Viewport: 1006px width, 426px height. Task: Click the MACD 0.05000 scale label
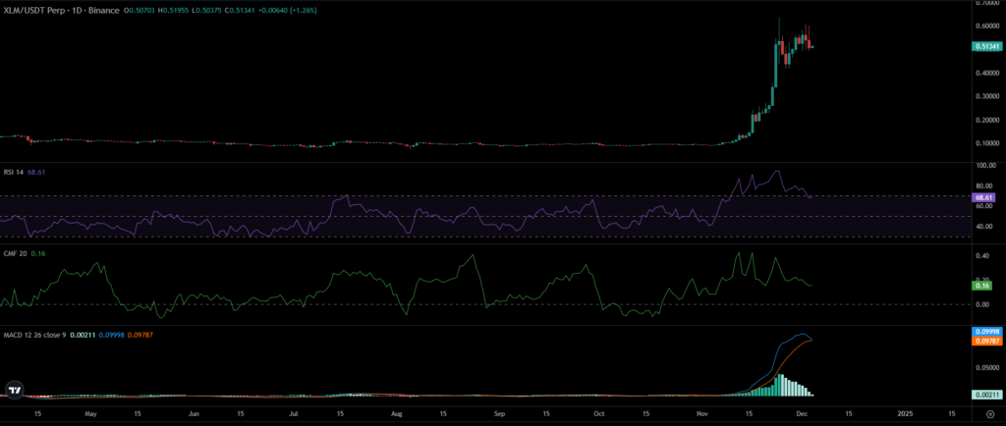coord(988,368)
